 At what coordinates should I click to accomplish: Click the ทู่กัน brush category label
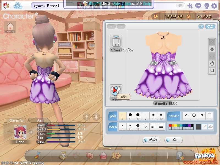113,116
